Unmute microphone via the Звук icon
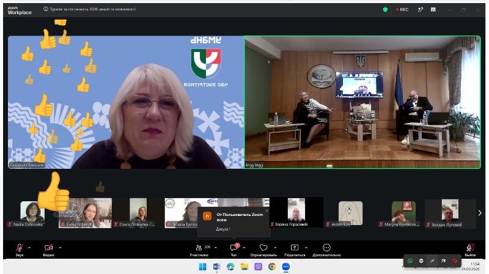Image resolution: width=489 pixels, height=274 pixels. point(20,248)
